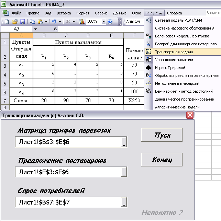This screenshot has width=221, height=221.
Task: Close the Транспортная задача dialog
Action: [190, 115]
